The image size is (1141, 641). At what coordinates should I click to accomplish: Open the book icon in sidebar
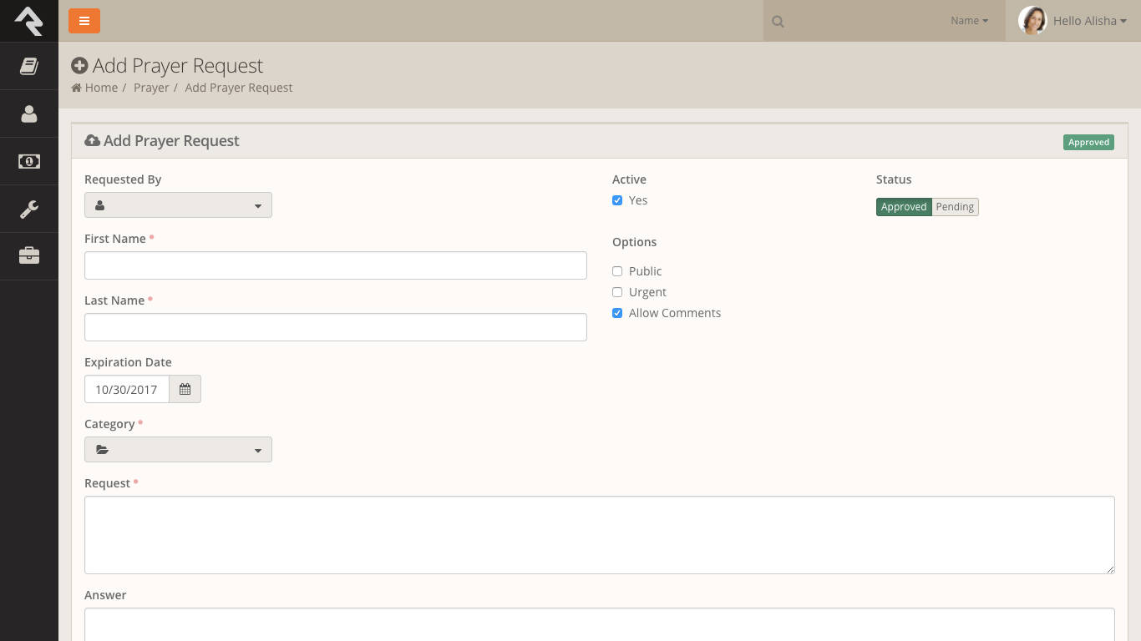[x=29, y=66]
